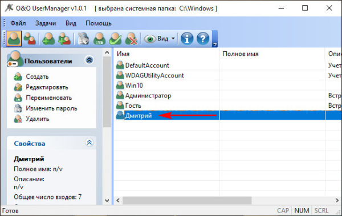Click the Полное имя: n/v property text
Screen dimensions: 342x216
coord(38,169)
